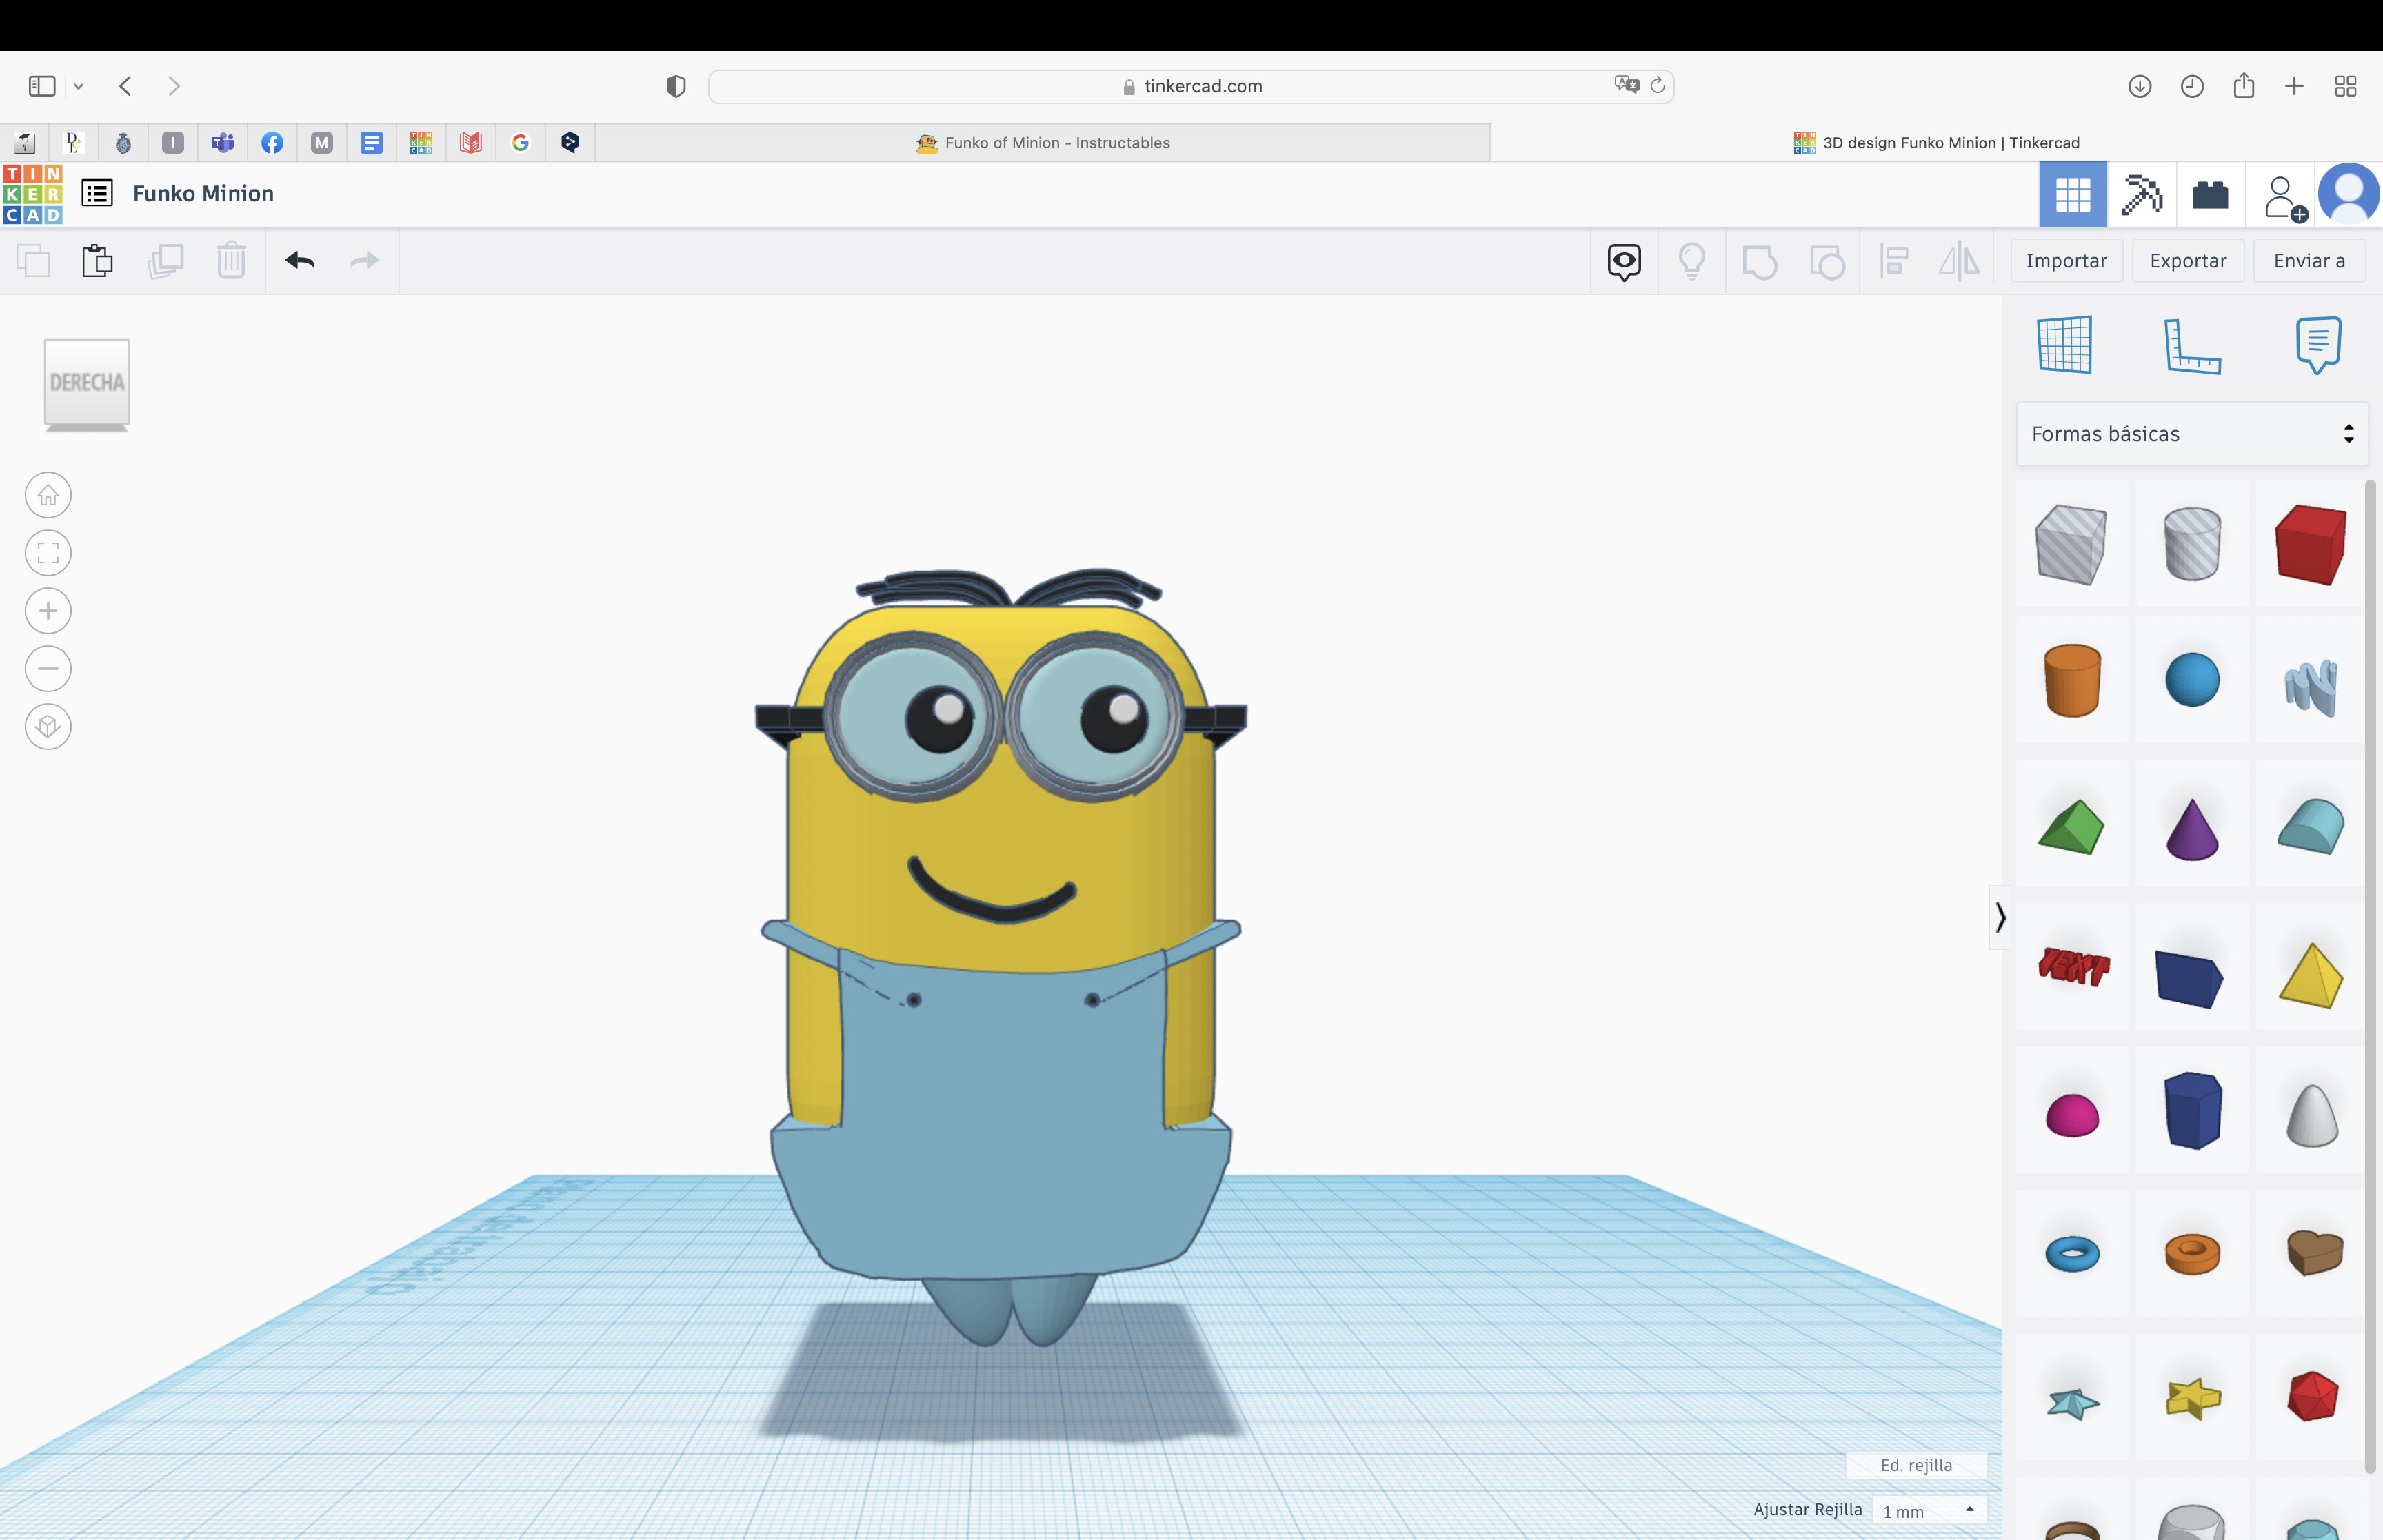2383x1540 pixels.
Task: Toggle the orthographic/perspective view cube icon
Action: [x=48, y=727]
